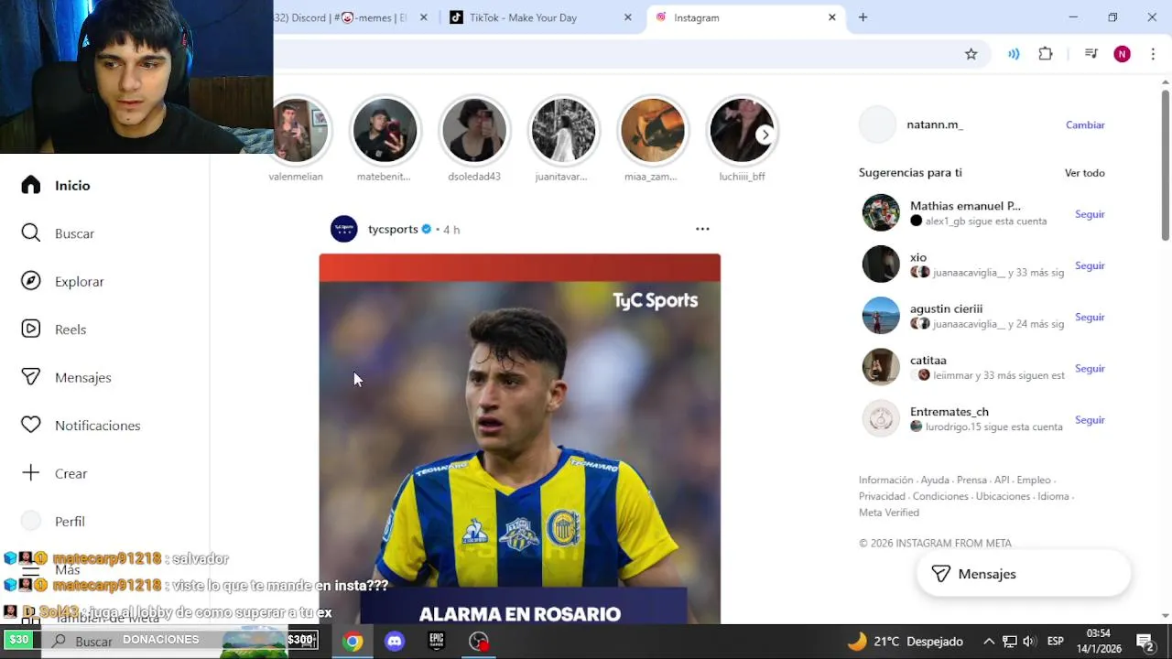Open the three-dot options on tycsports post
This screenshot has width=1172, height=659.
[x=702, y=229]
